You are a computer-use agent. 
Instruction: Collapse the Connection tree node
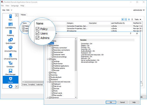(48, 46)
